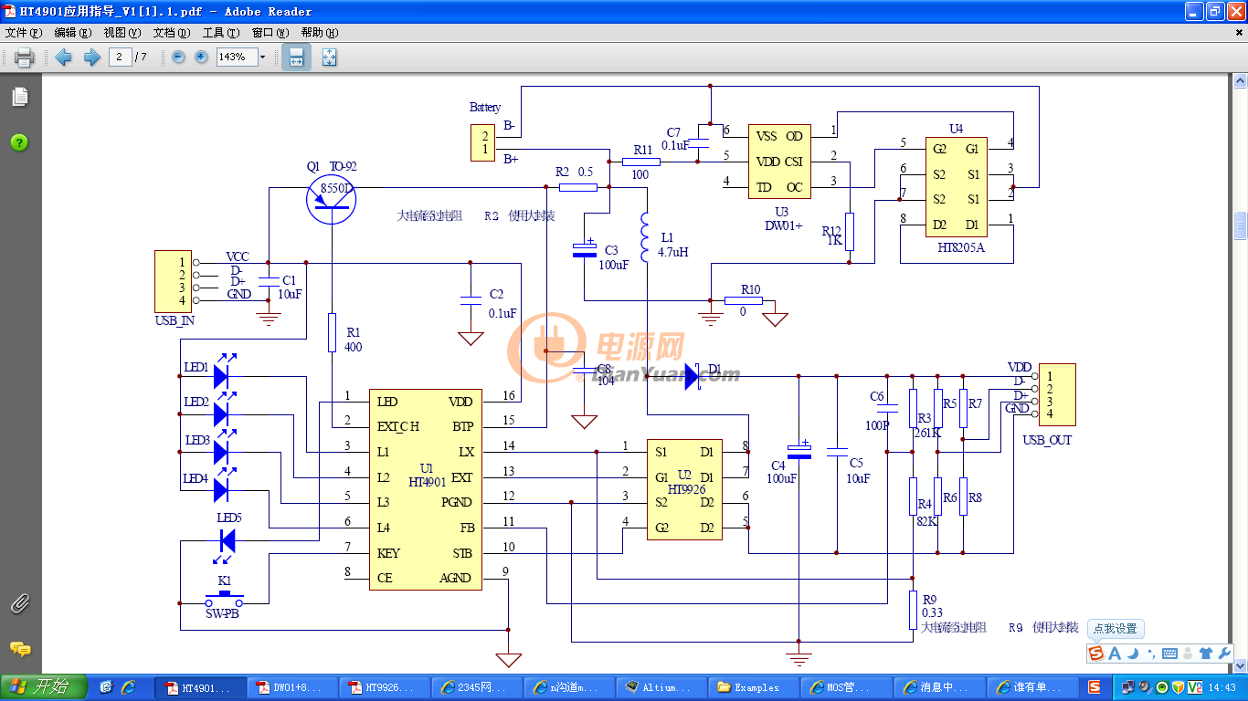
Task: Open the 帮助(H) menu
Action: (319, 32)
